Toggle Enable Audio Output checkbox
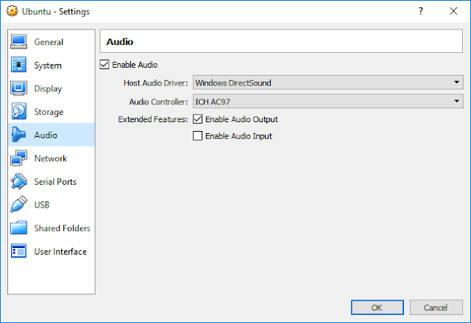The width and height of the screenshot is (471, 323). click(197, 119)
